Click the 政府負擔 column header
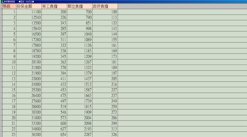This screenshot has width=247, height=137. click(x=105, y=7)
